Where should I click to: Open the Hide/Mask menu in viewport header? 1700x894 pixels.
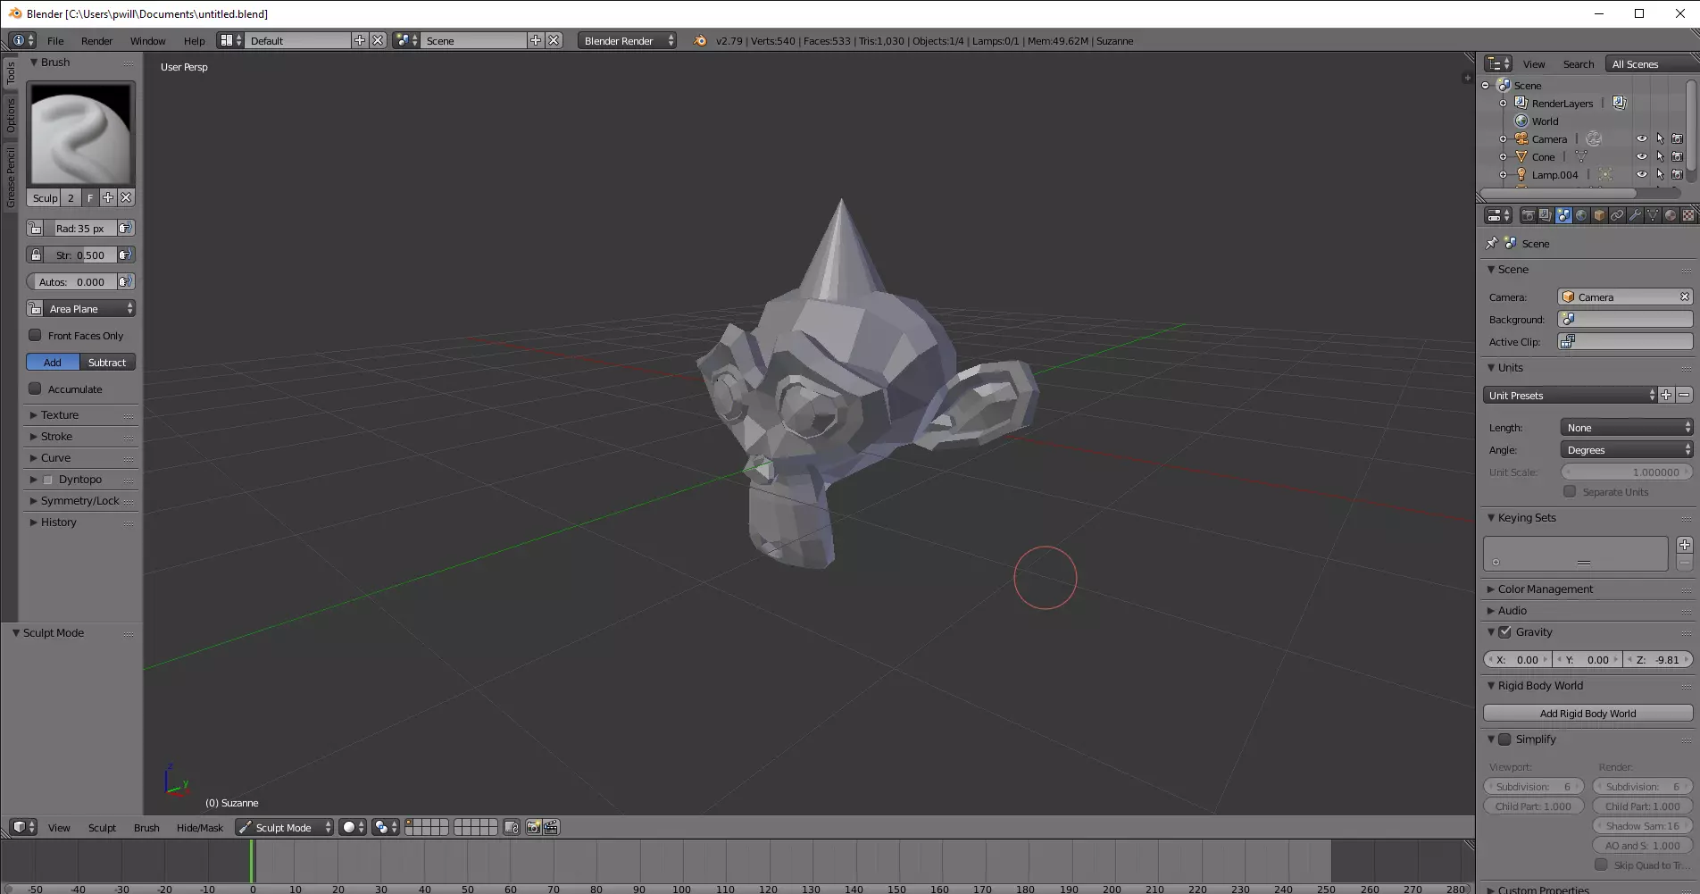tap(199, 827)
